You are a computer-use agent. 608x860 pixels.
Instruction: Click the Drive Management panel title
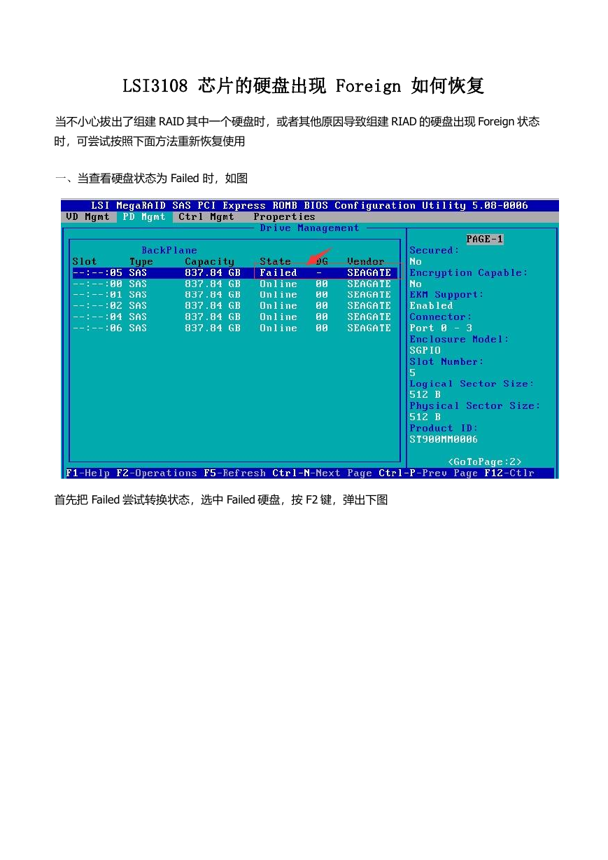pos(309,228)
